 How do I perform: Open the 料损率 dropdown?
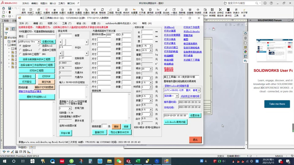coord(151,87)
